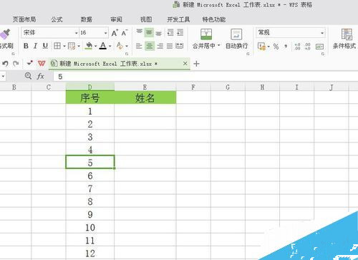Click the Format Painter brush icon
The height and width of the screenshot is (260, 358).
5,34
